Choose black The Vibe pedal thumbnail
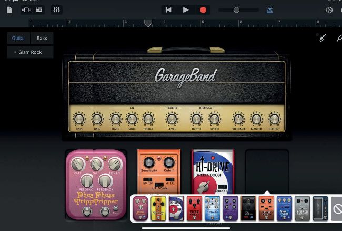Screen dimensions: 342x231 pyautogui.click(x=248, y=208)
